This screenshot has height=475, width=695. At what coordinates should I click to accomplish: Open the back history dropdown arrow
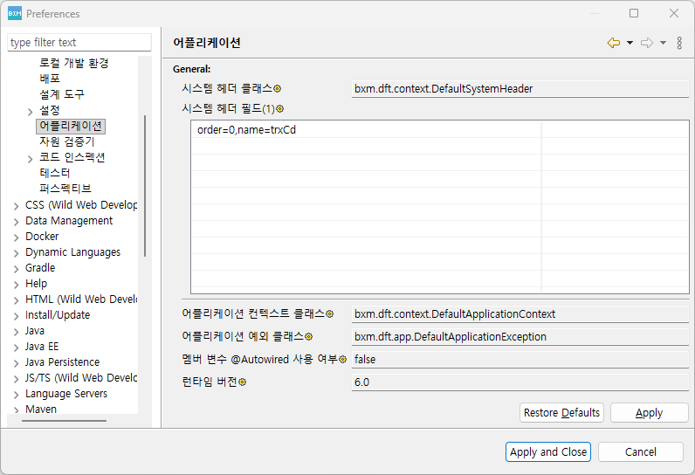[x=630, y=43]
